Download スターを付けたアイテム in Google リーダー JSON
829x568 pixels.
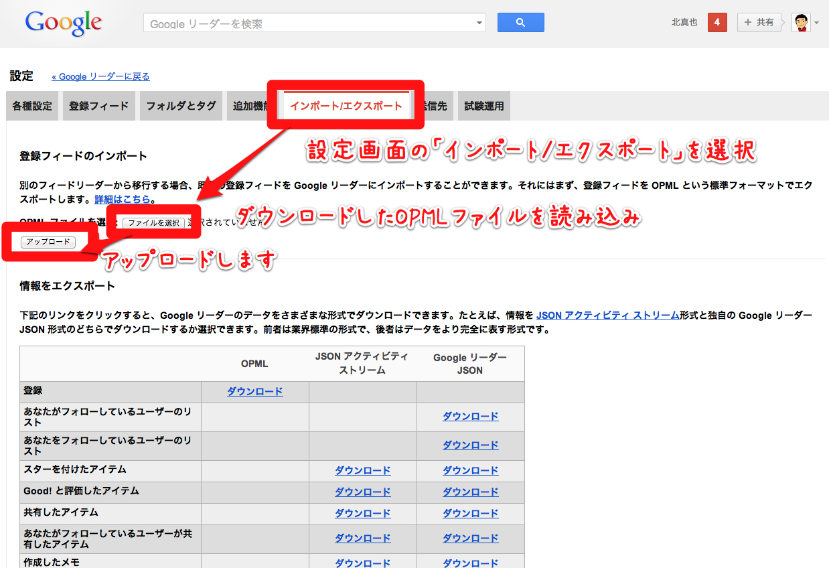coord(470,471)
